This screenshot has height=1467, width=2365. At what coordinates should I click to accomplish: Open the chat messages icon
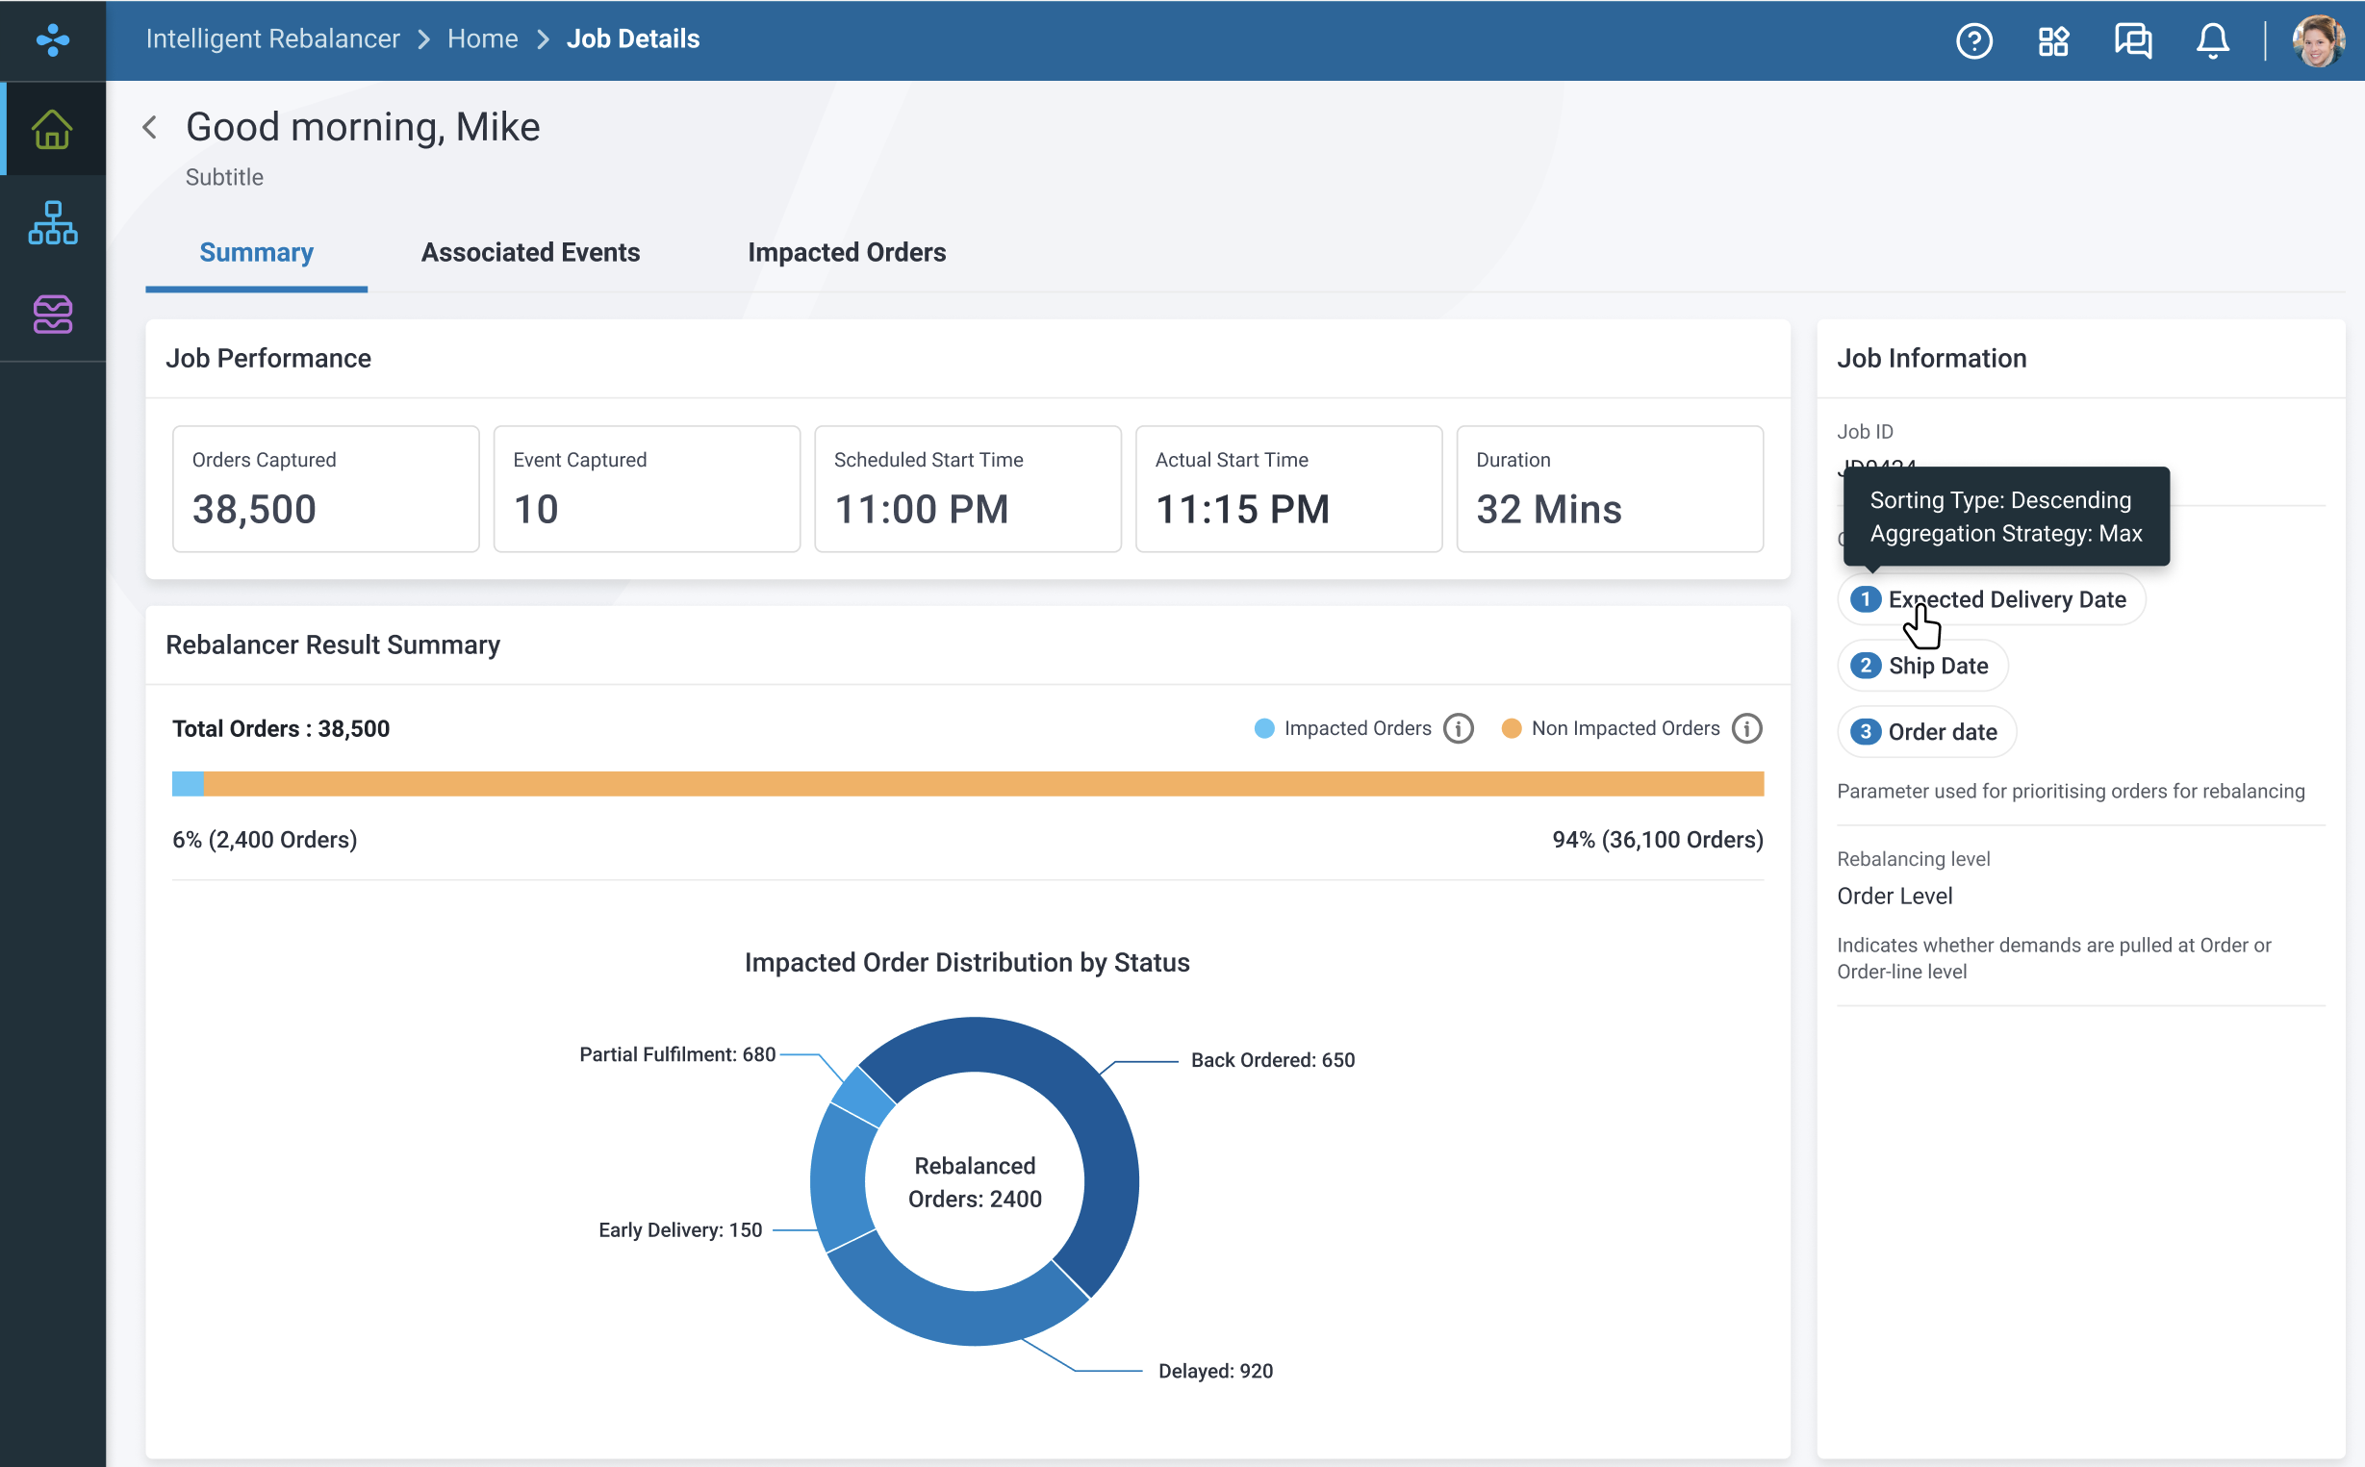[2132, 40]
